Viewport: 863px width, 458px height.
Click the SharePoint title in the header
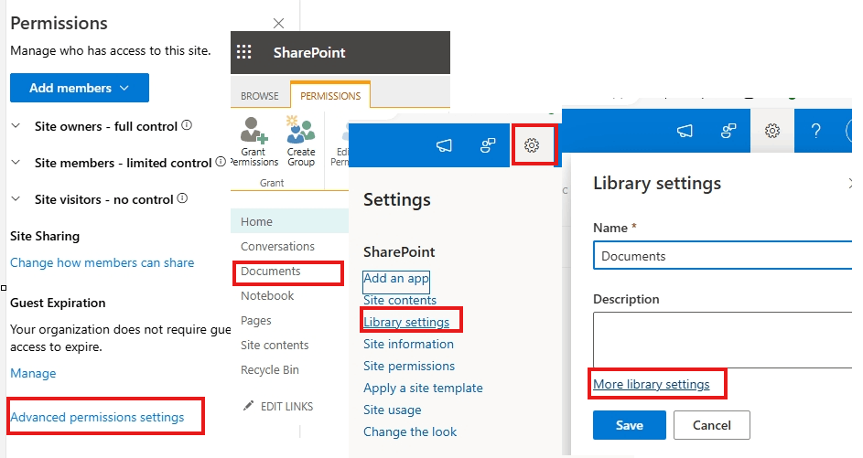(309, 53)
